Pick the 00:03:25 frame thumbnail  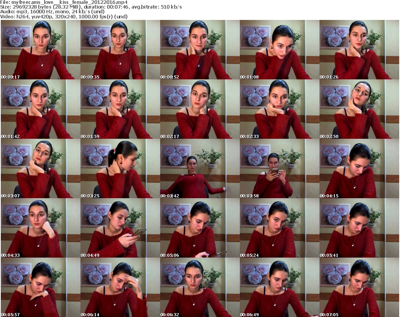(x=120, y=169)
